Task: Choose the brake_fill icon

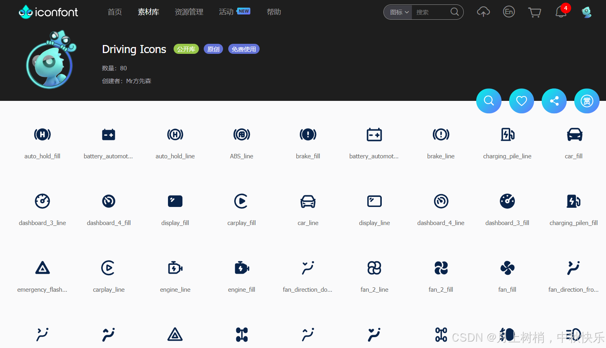Action: coord(308,135)
